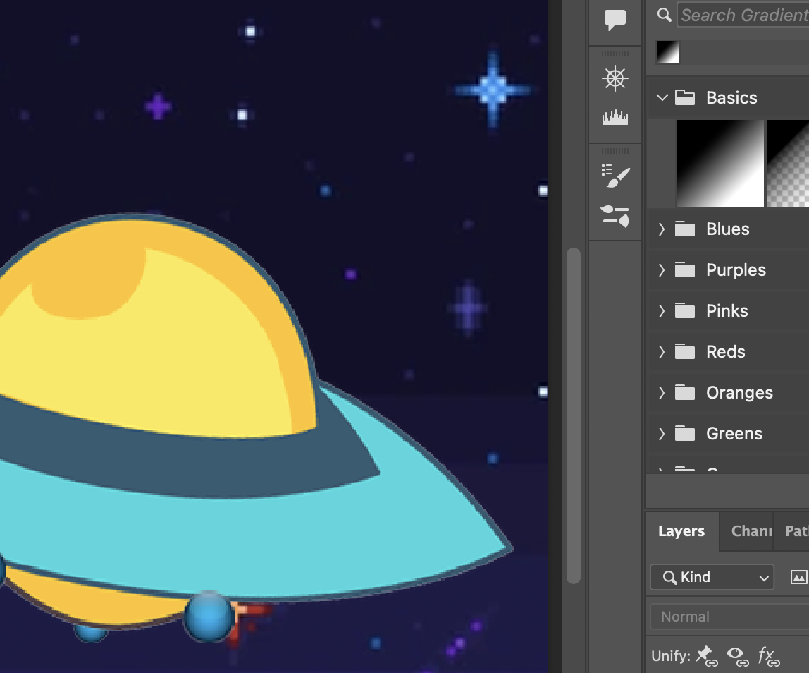Screen dimensions: 809x673
Task: Expand the Reds gradient folder
Action: click(662, 352)
